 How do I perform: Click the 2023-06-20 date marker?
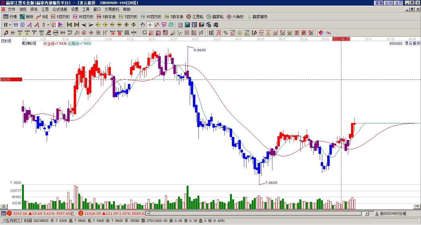tap(341, 39)
